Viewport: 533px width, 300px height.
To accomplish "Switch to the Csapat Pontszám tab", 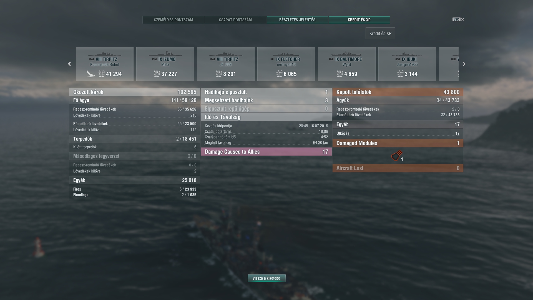I will tap(235, 20).
